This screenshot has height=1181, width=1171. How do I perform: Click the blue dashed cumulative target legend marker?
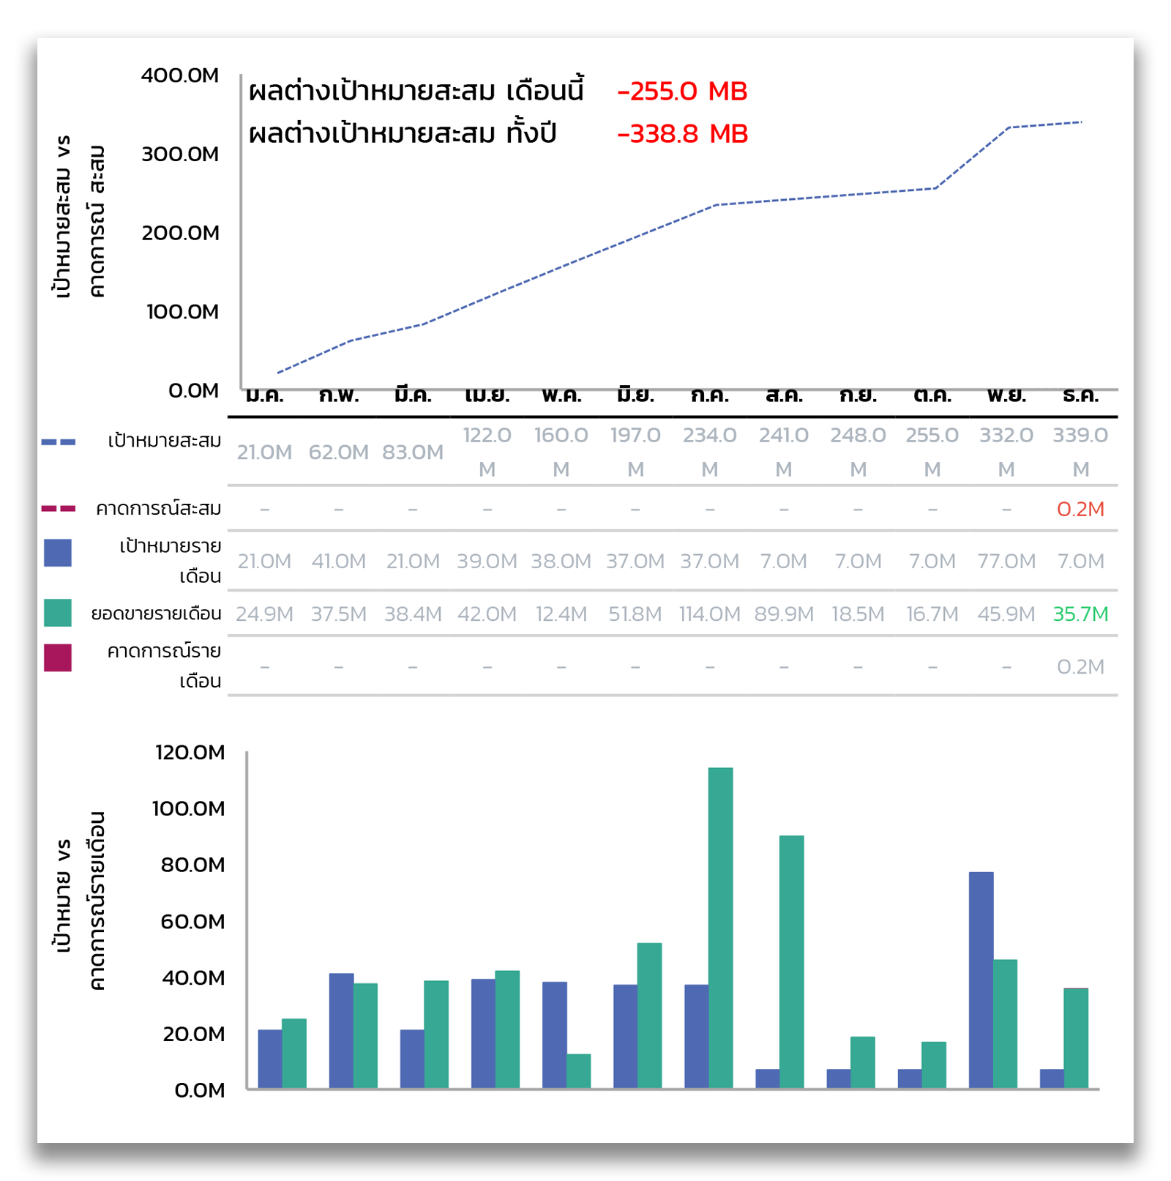(59, 442)
